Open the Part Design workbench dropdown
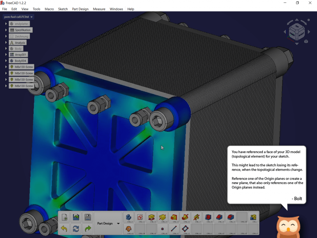Viewport: 317px width, 238px height. [118, 223]
